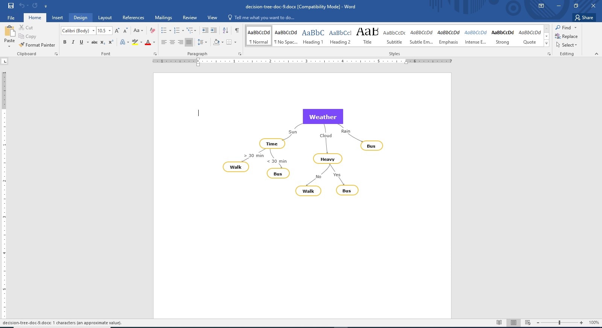Screen dimensions: 602x328
Task: Open the File menu
Action: coord(11,18)
